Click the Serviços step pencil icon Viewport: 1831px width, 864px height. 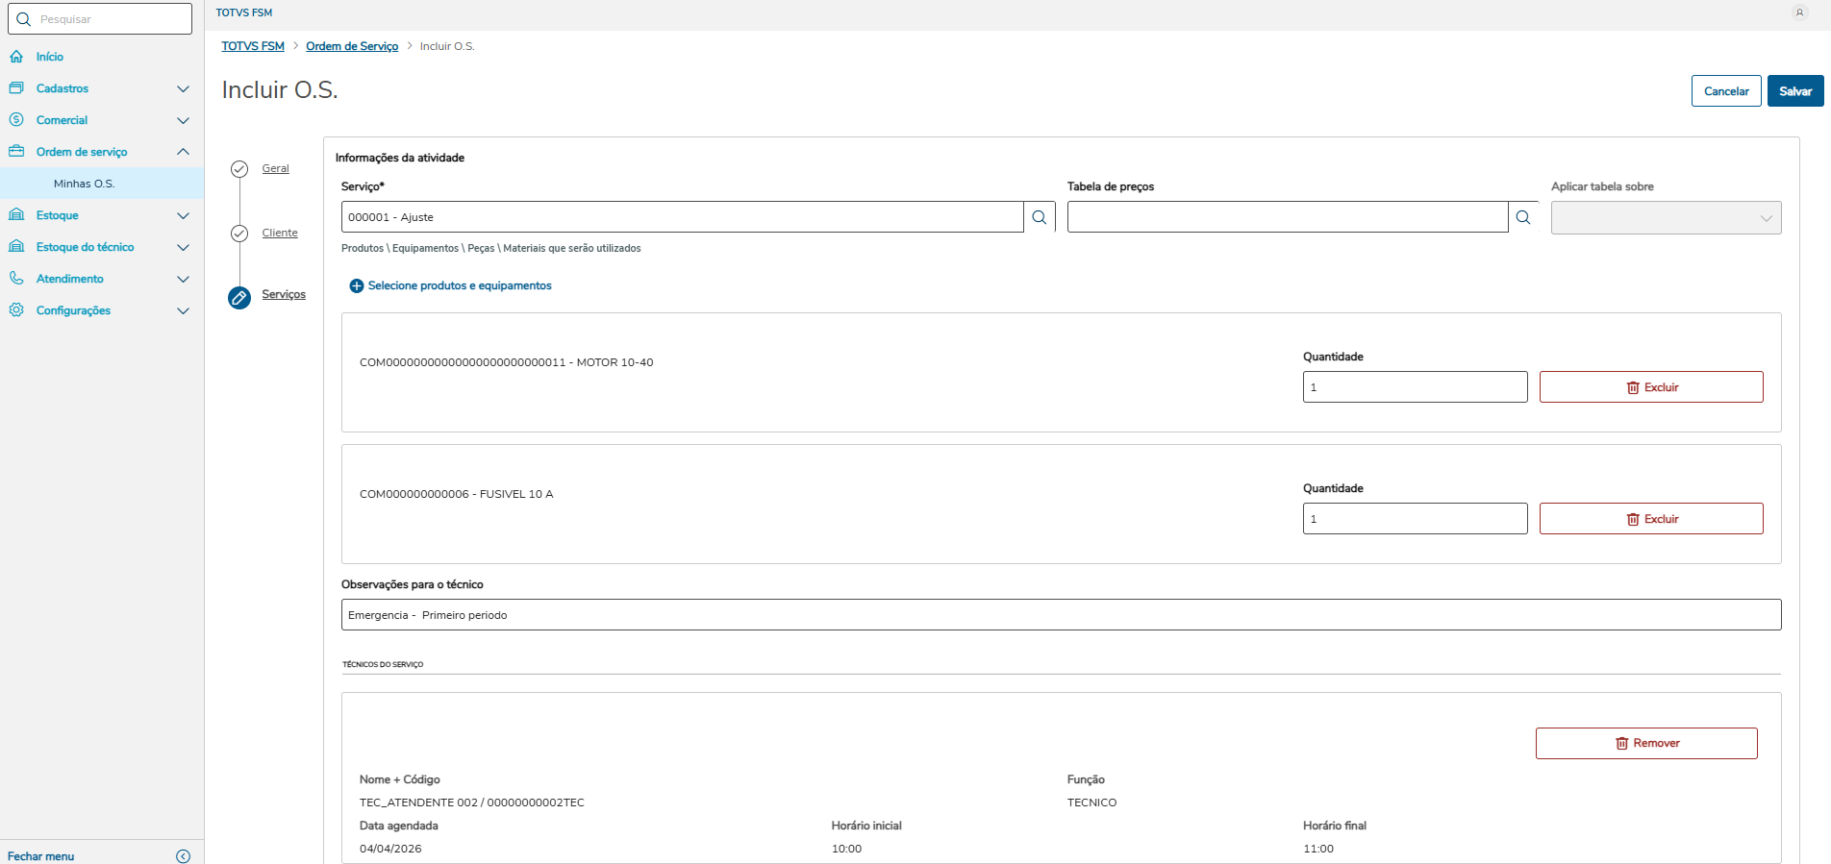(239, 298)
